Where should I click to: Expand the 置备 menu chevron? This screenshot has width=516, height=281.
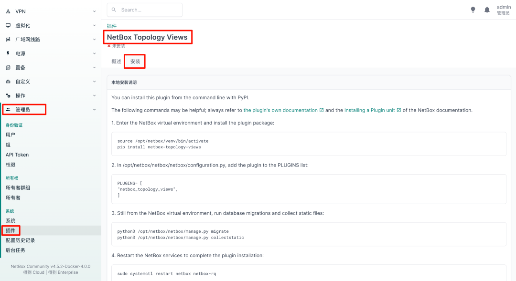[95, 67]
